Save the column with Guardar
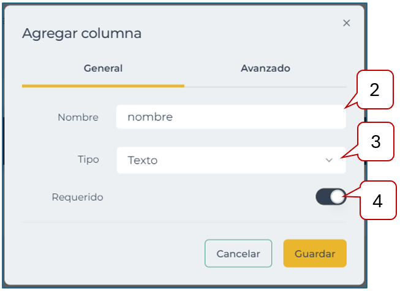400x291 pixels. 315,254
